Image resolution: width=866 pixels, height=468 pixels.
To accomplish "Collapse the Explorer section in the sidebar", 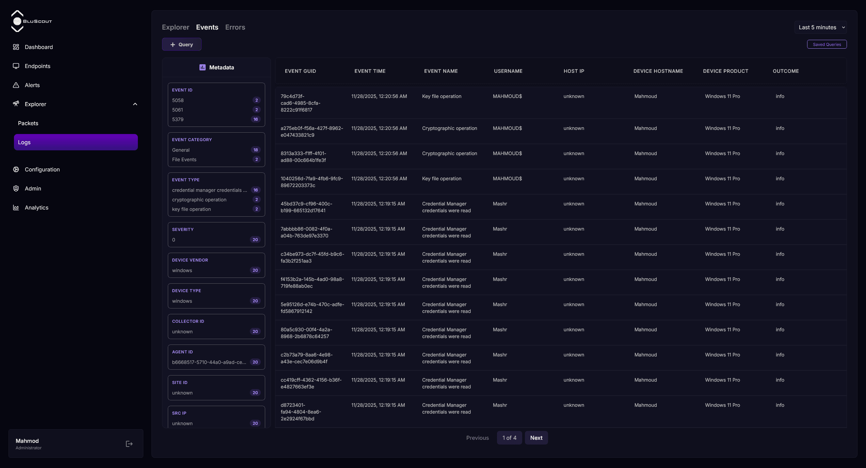I will pos(135,104).
